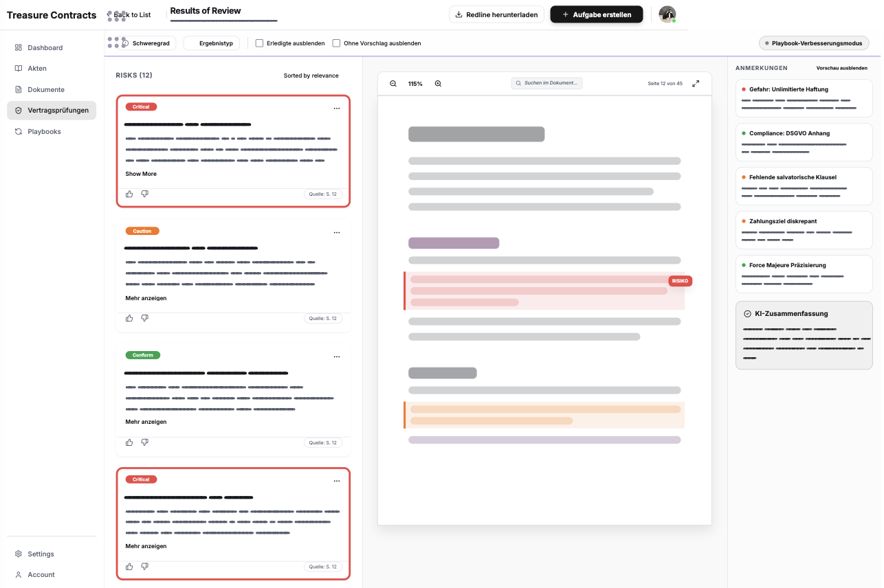This screenshot has width=884, height=588.
Task: Open options menu of last Critical card
Action: coord(336,481)
